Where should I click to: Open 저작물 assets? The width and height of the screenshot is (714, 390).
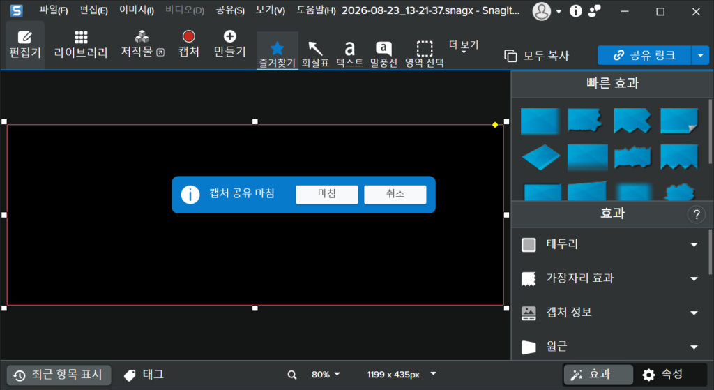click(x=142, y=45)
